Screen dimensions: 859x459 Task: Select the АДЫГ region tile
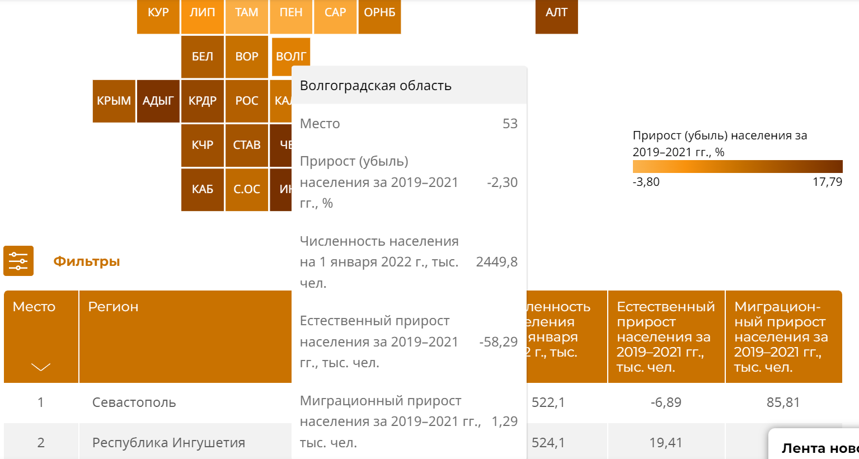point(158,101)
